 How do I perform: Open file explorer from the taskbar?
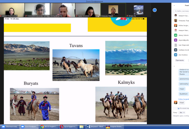point(81,127)
